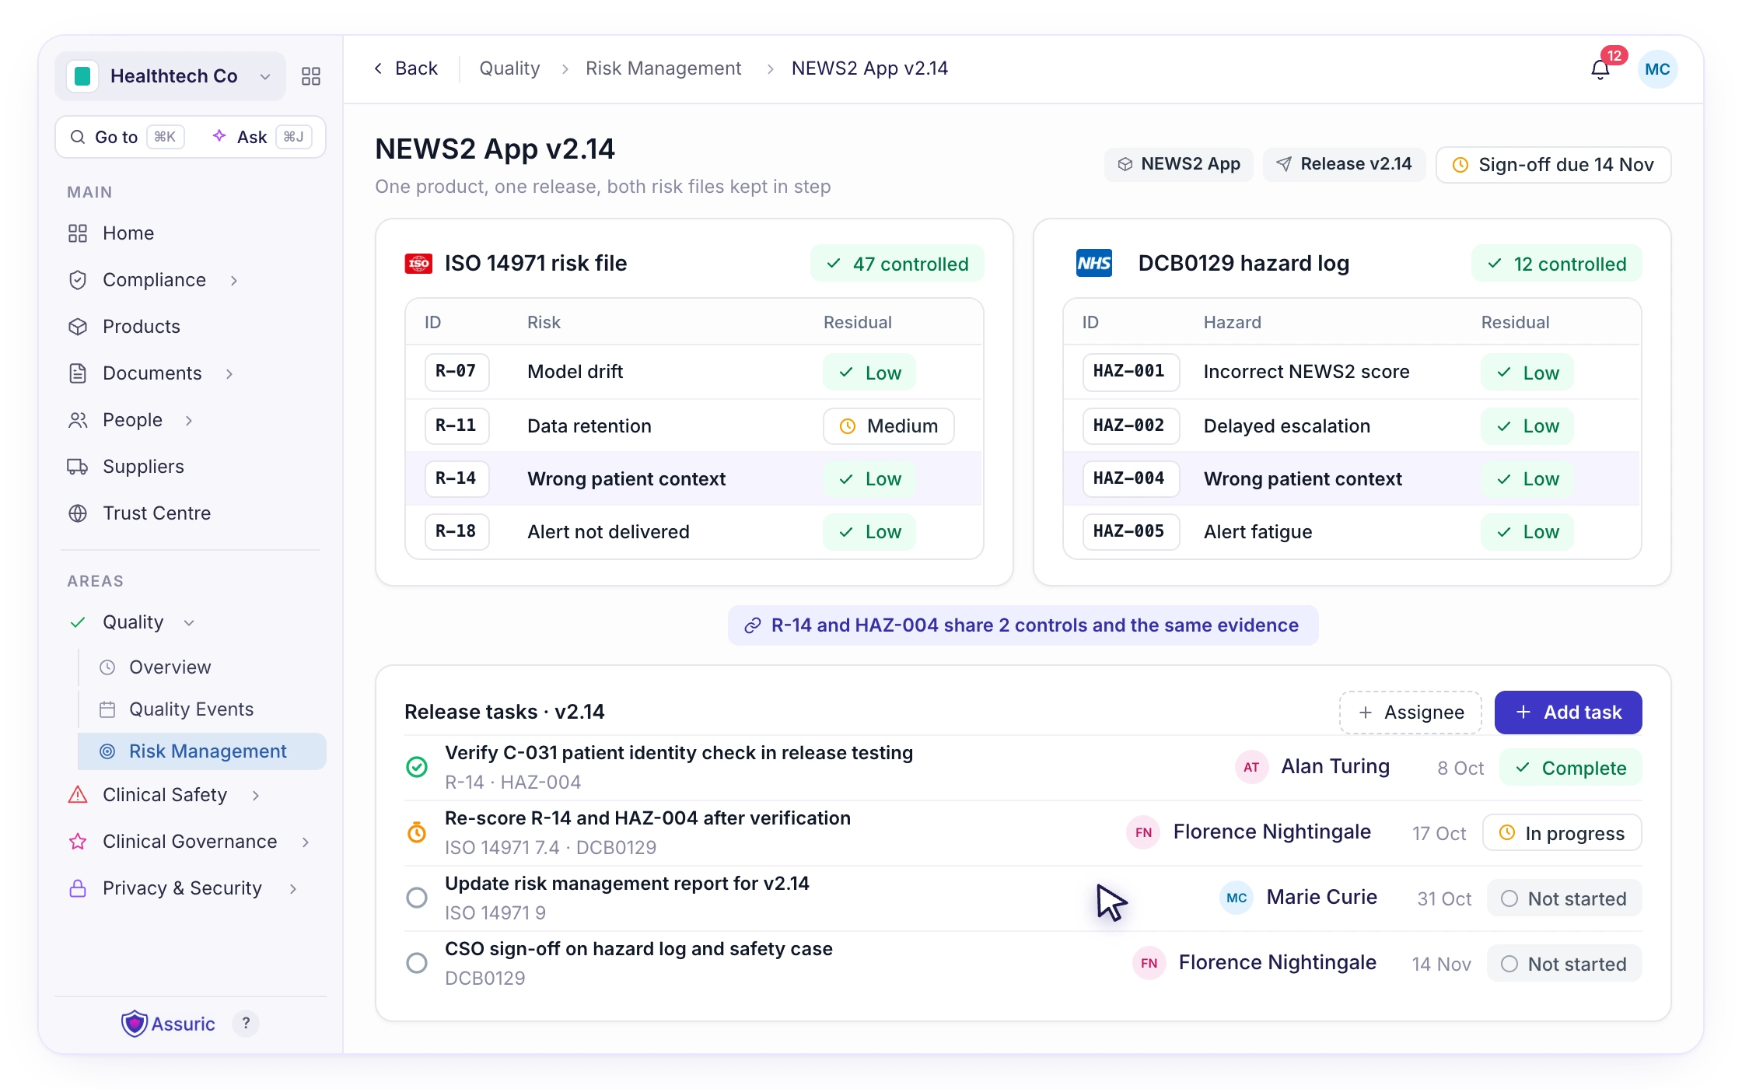Expand the Compliance section chevron
The height and width of the screenshot is (1089, 1742).
click(x=234, y=280)
